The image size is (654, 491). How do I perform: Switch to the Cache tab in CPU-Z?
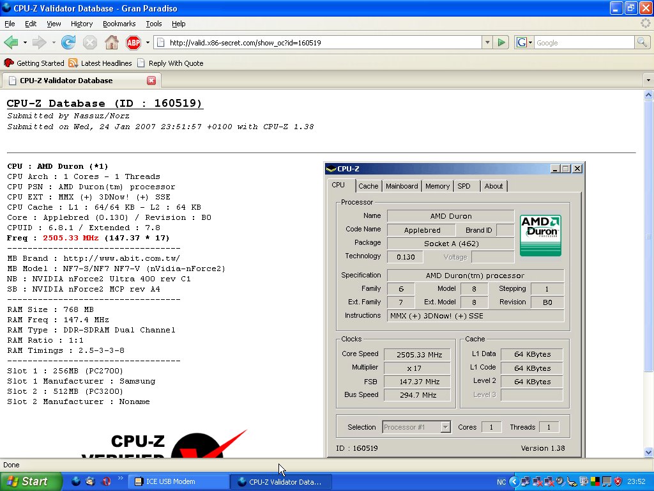369,186
